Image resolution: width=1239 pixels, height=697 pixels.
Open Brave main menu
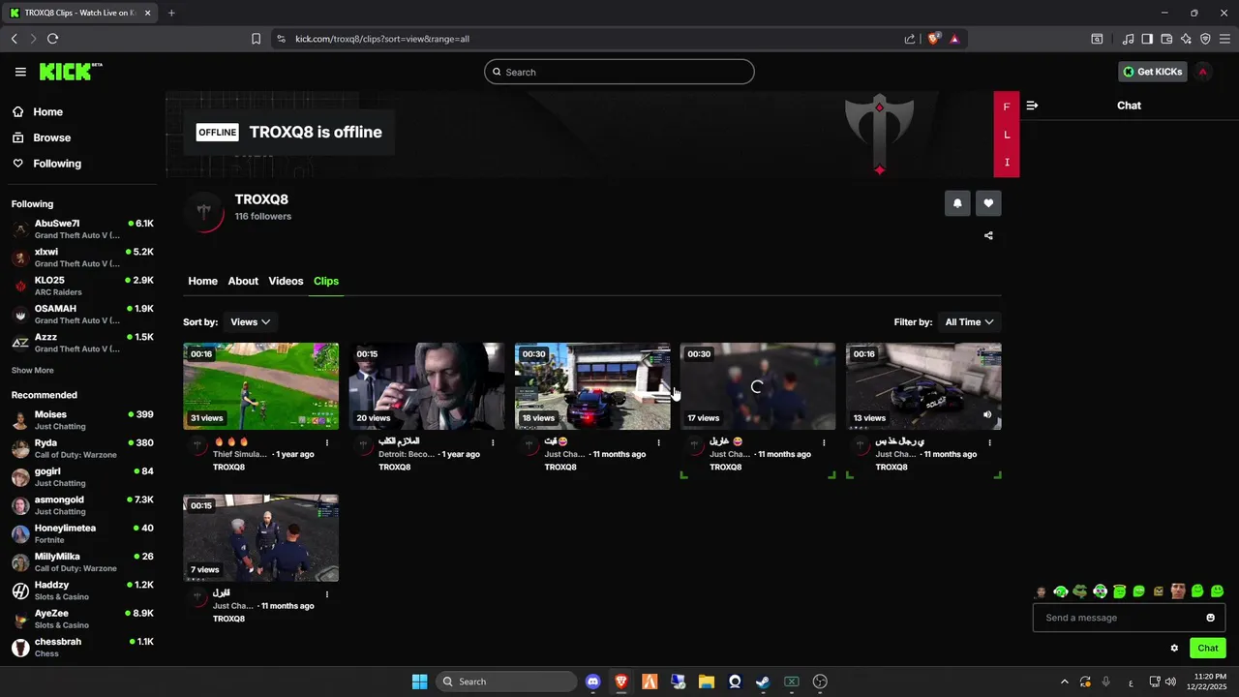pyautogui.click(x=1224, y=39)
